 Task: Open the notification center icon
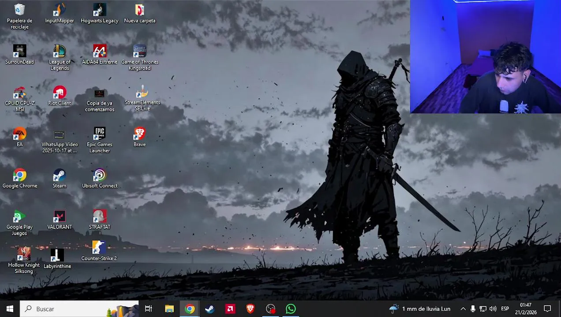tap(547, 309)
